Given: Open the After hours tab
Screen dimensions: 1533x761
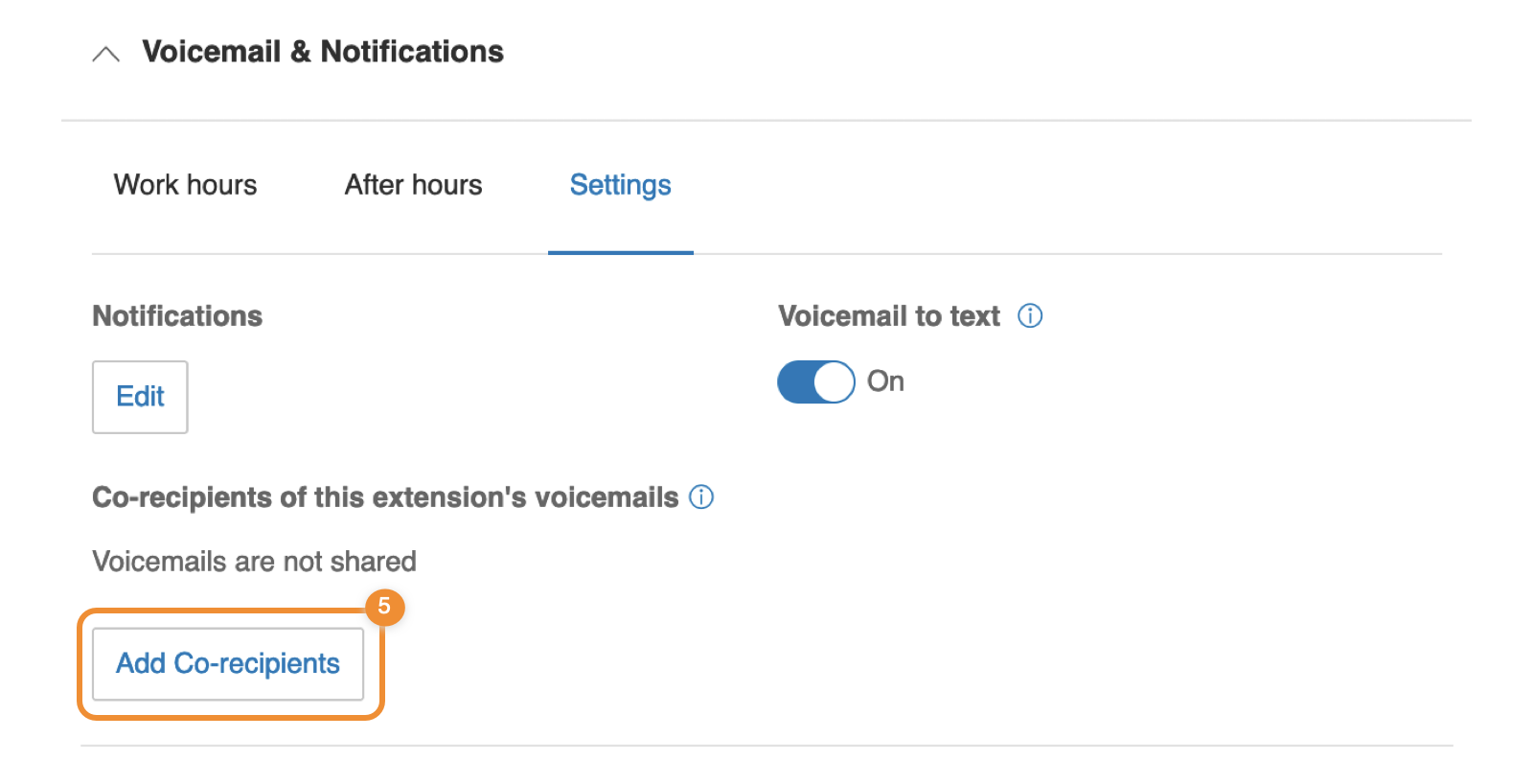Looking at the screenshot, I should point(413,185).
